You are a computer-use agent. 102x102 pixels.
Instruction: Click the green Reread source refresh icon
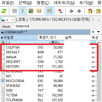(x=4, y=11)
